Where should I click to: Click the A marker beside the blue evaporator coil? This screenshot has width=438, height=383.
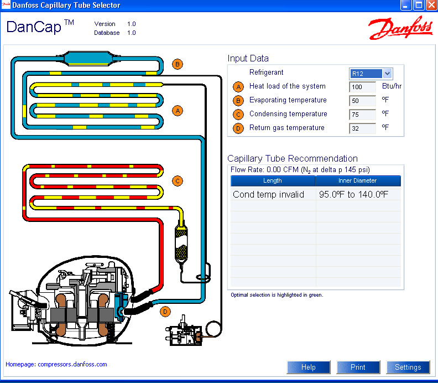pyautogui.click(x=178, y=111)
